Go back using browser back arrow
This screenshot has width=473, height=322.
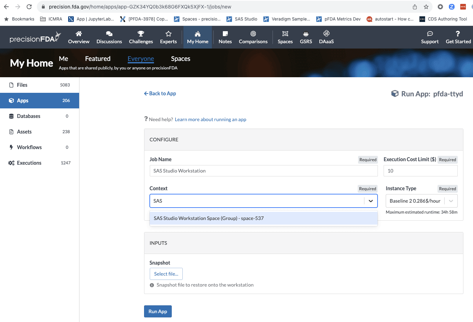point(6,7)
